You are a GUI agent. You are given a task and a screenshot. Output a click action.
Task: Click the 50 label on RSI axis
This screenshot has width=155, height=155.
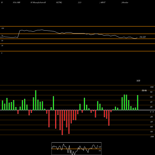2,41
